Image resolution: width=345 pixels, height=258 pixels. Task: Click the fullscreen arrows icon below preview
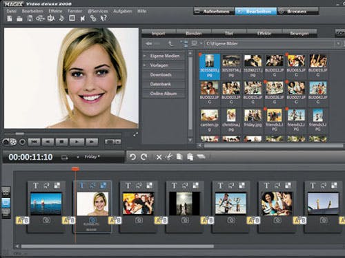136,135
